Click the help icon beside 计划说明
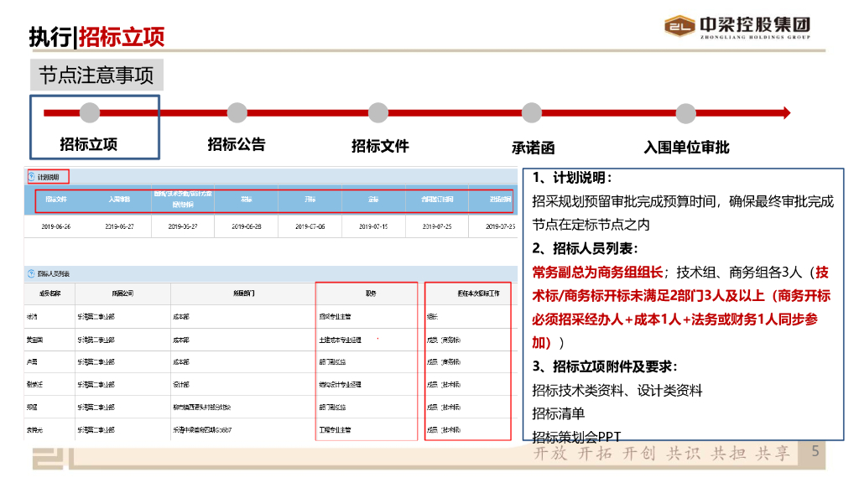Viewport: 859px width, 483px height. coord(32,177)
